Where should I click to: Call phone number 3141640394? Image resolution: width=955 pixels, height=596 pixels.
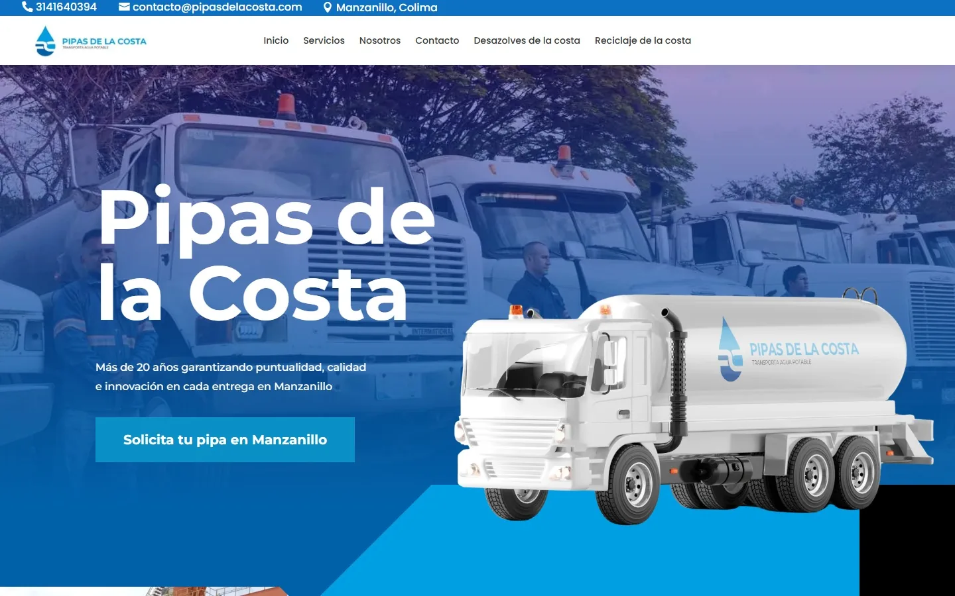[x=66, y=7]
